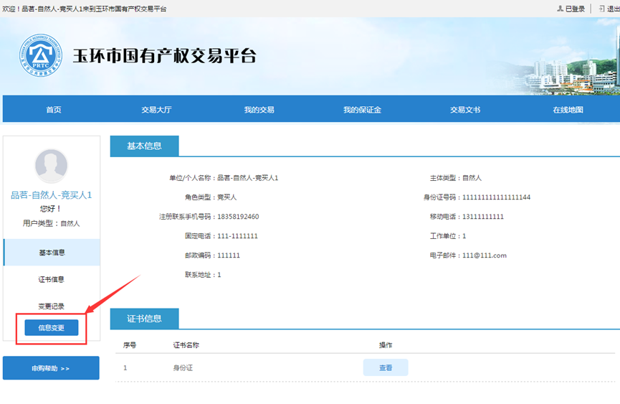The width and height of the screenshot is (620, 404).
Task: Click the 玉环市国有产权交易平台 title text
Action: (164, 57)
